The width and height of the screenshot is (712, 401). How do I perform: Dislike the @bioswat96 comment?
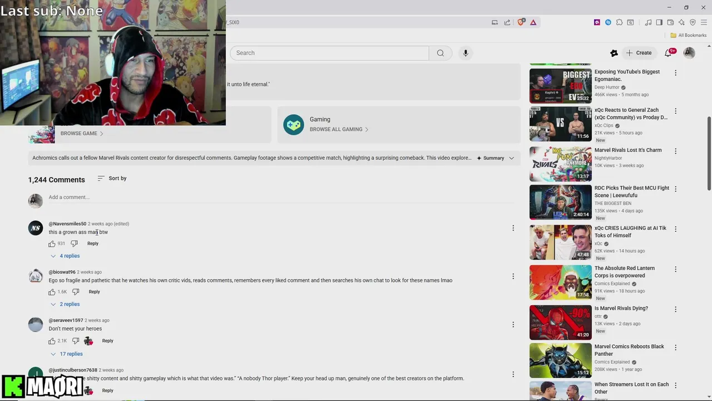(x=76, y=292)
